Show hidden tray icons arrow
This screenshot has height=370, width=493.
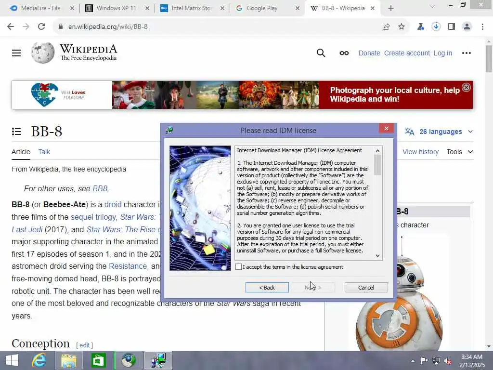(413, 361)
